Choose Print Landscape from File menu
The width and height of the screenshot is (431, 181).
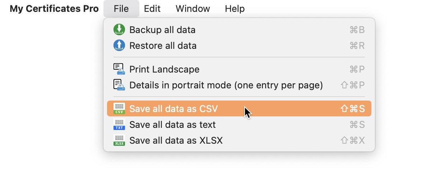tap(164, 69)
